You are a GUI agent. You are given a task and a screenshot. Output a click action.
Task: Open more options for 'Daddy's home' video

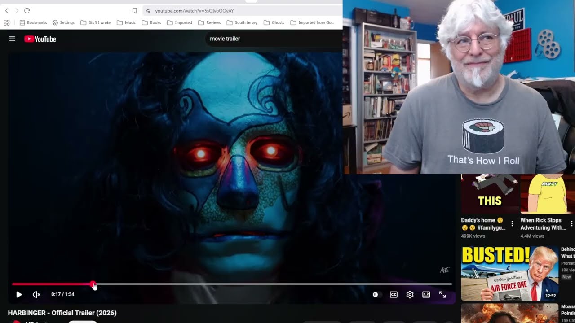[512, 223]
